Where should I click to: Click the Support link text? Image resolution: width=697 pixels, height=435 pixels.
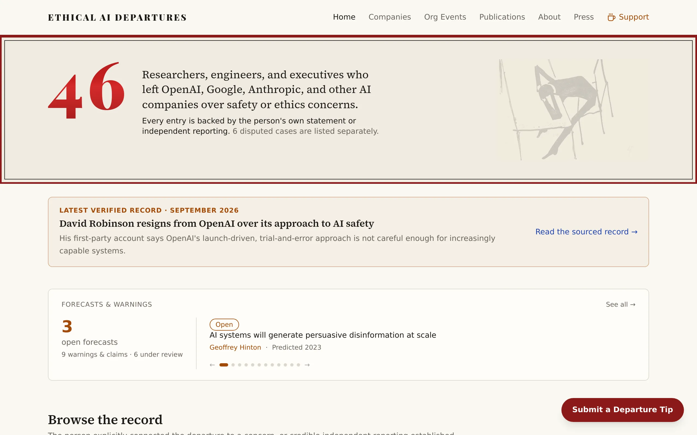pos(634,17)
